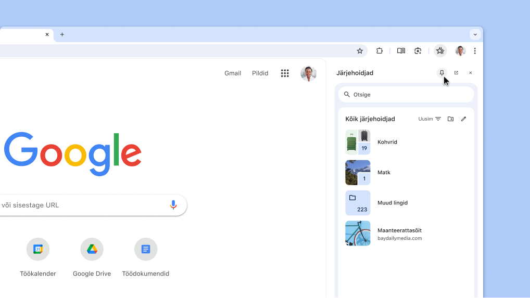Click the Kõik järjehoidjad heading
Viewport: 530px width, 298px height.
(370, 119)
